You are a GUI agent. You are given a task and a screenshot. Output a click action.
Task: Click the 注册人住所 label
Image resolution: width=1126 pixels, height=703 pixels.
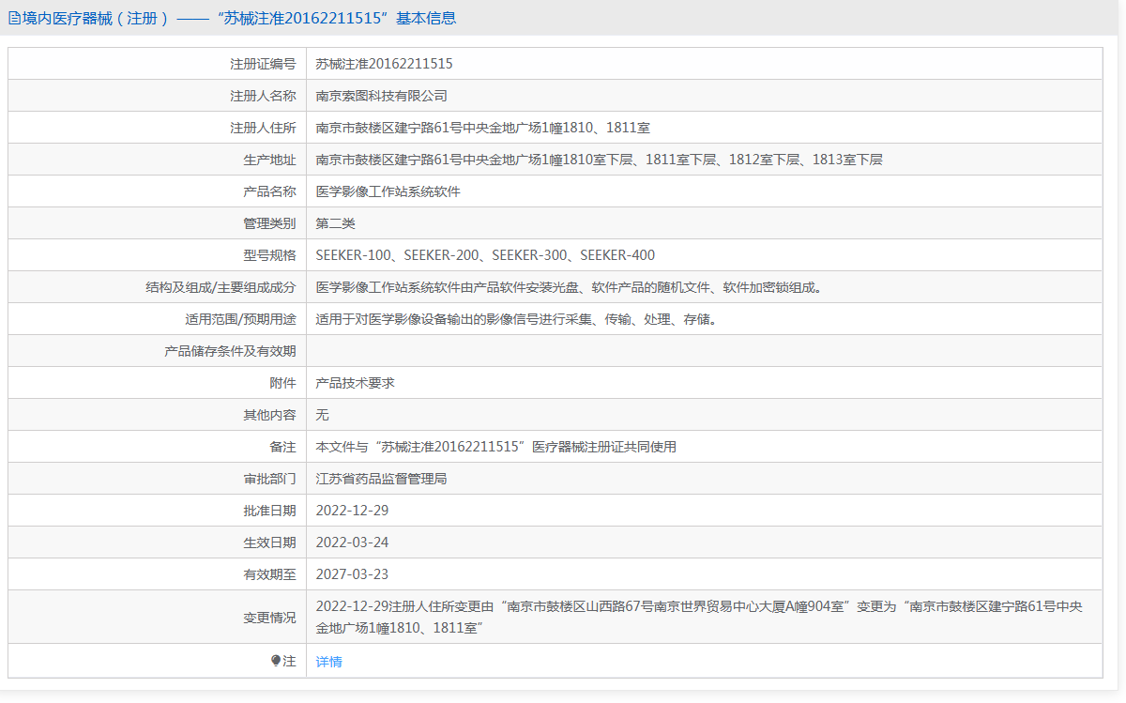(264, 128)
